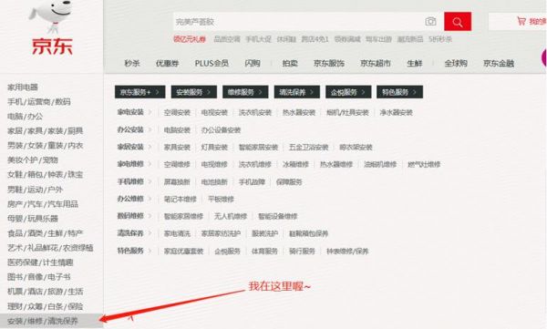Click the red 领亿元礼券 hot keyword
547x329 pixels.
point(190,39)
